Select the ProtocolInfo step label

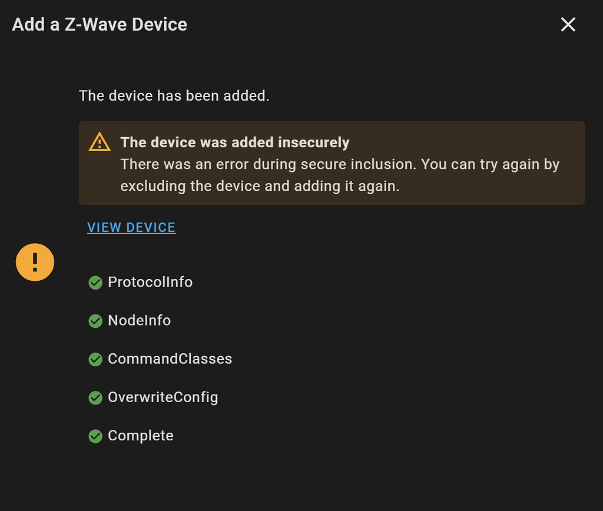(150, 283)
